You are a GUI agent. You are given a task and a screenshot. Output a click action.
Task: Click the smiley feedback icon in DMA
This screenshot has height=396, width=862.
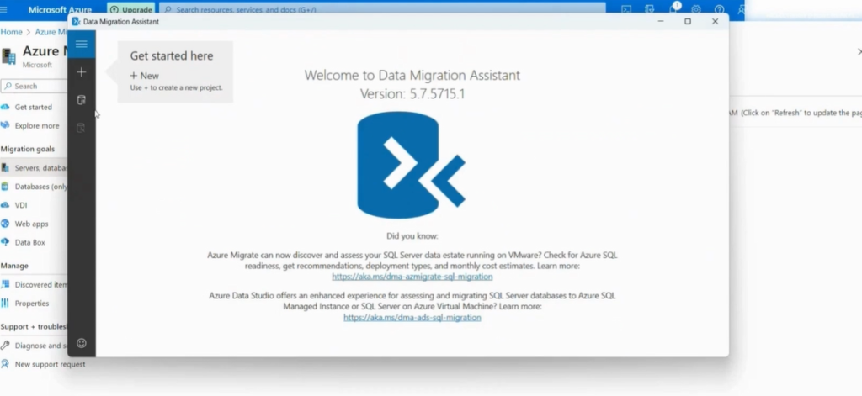coord(82,343)
